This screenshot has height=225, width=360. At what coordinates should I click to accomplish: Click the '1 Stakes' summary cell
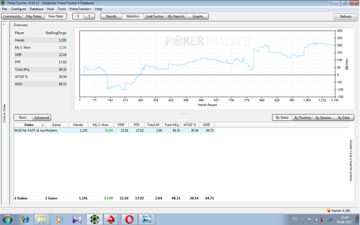click(x=21, y=198)
